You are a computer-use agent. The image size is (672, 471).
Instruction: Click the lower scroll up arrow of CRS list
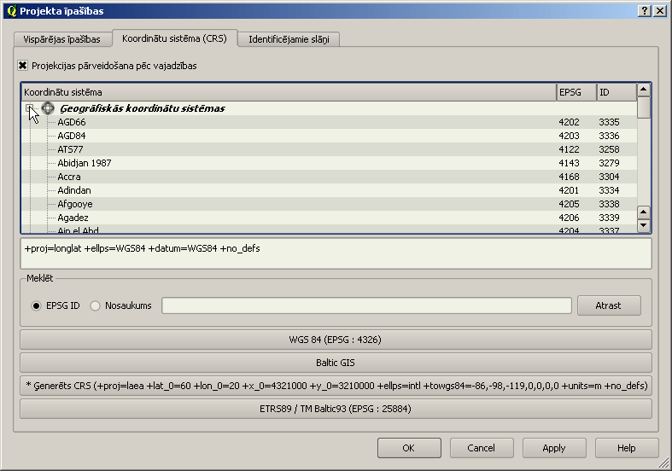643,212
